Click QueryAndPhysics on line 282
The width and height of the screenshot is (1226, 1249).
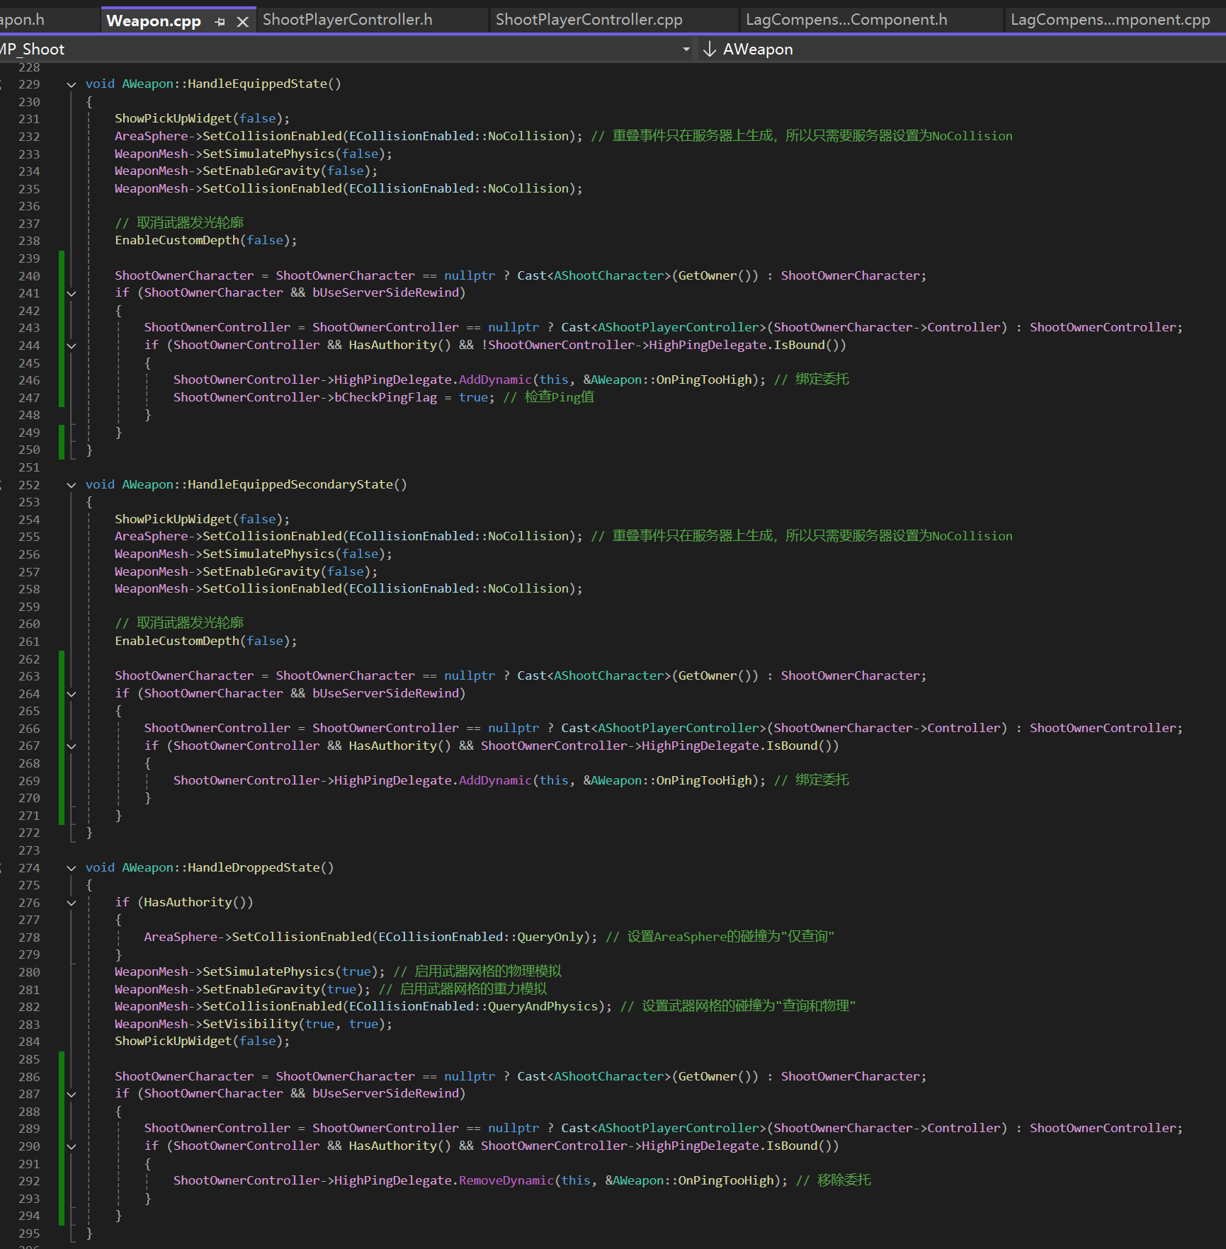(x=543, y=1006)
